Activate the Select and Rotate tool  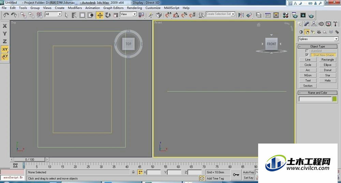(x=108, y=15)
